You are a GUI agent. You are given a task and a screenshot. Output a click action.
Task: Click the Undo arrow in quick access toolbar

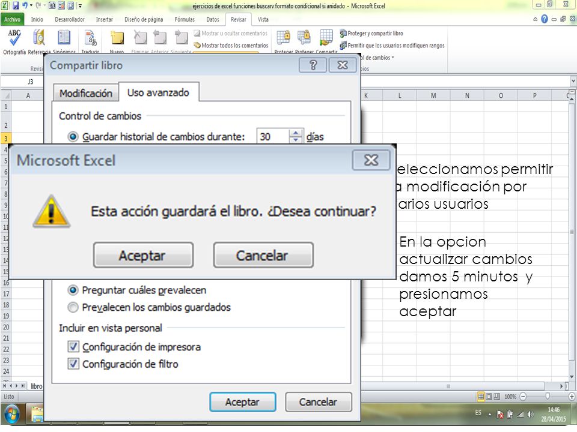[25, 5]
